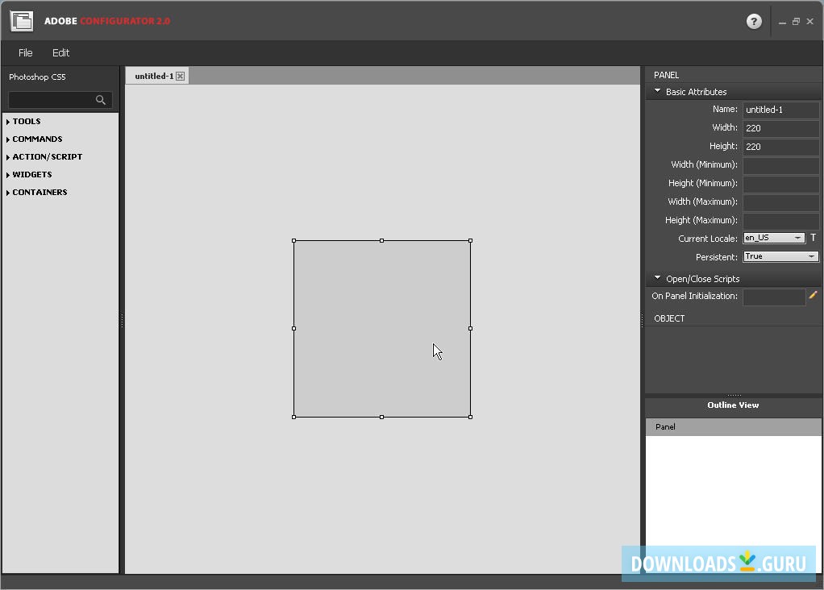Click the Height input field
The width and height of the screenshot is (824, 590).
coord(780,147)
